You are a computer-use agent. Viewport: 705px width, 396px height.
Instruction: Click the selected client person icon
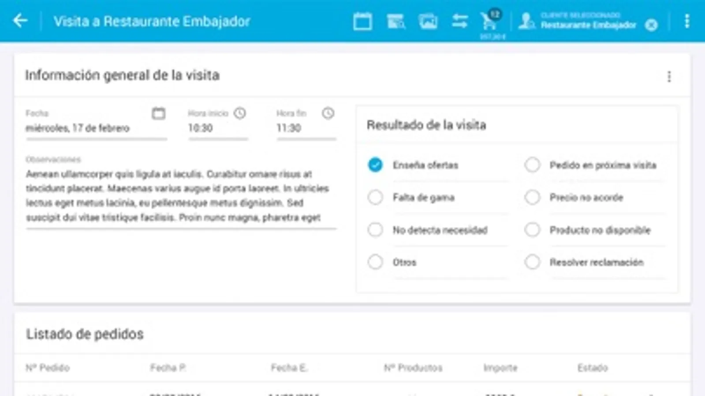coord(526,21)
